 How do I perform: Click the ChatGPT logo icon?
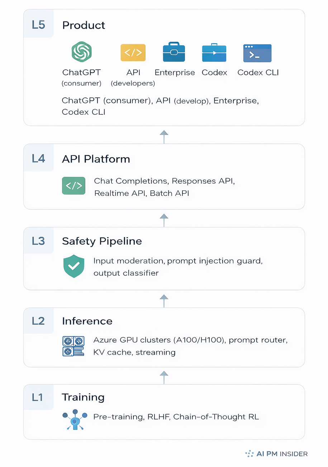click(82, 52)
